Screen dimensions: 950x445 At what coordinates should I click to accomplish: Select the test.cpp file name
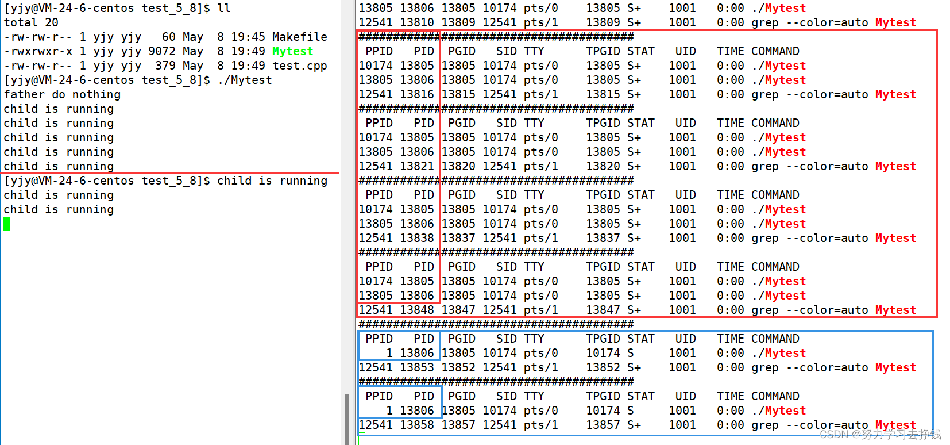pyautogui.click(x=300, y=66)
